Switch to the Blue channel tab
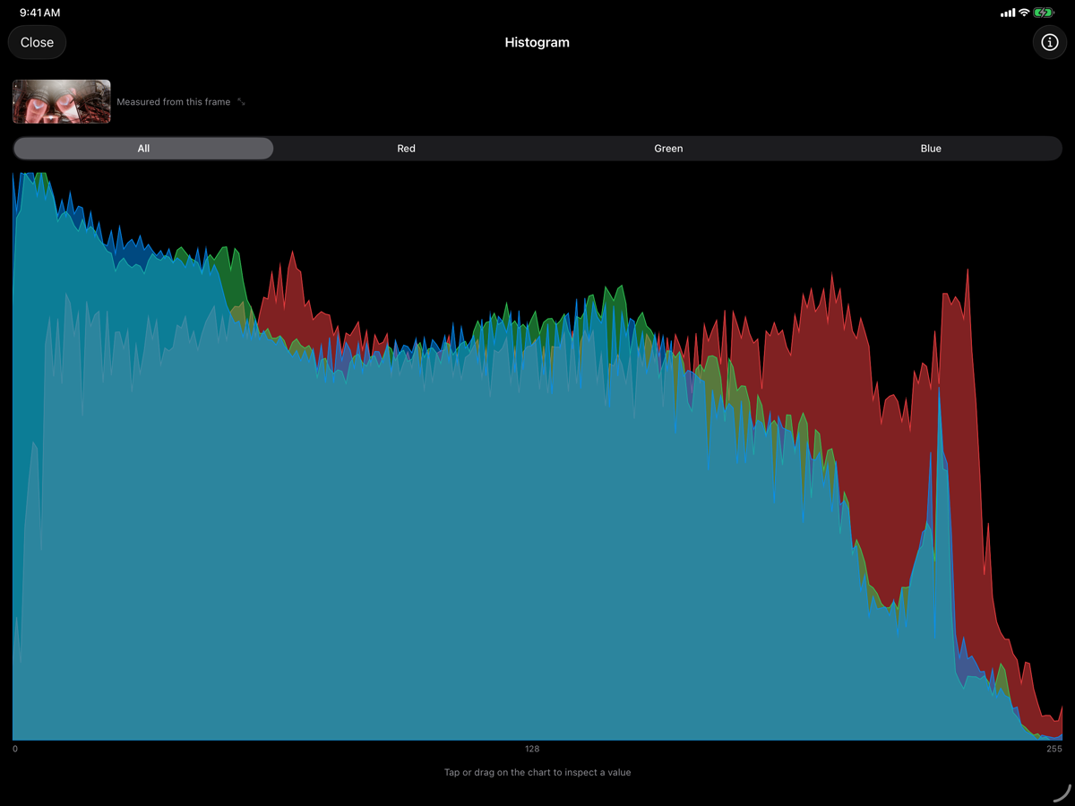This screenshot has height=806, width=1075. coord(931,149)
